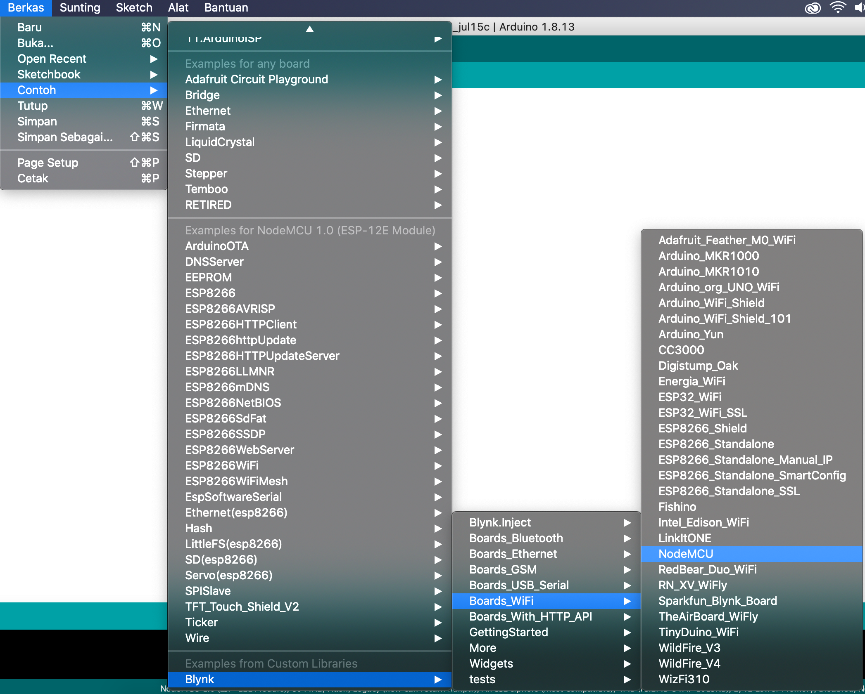
Task: Select the Baru menu item
Action: [29, 27]
